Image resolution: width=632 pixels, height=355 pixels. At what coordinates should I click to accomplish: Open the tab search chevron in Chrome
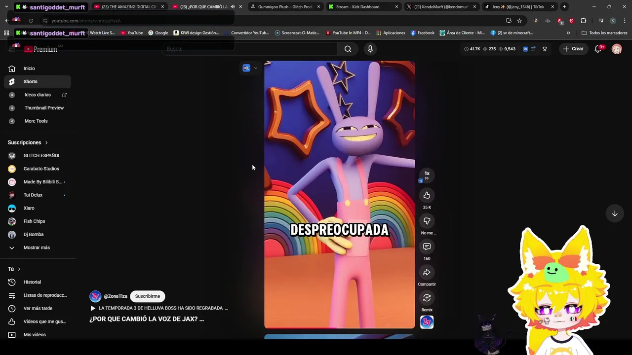click(6, 6)
